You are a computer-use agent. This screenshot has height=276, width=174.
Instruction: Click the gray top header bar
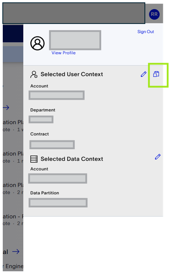74,13
